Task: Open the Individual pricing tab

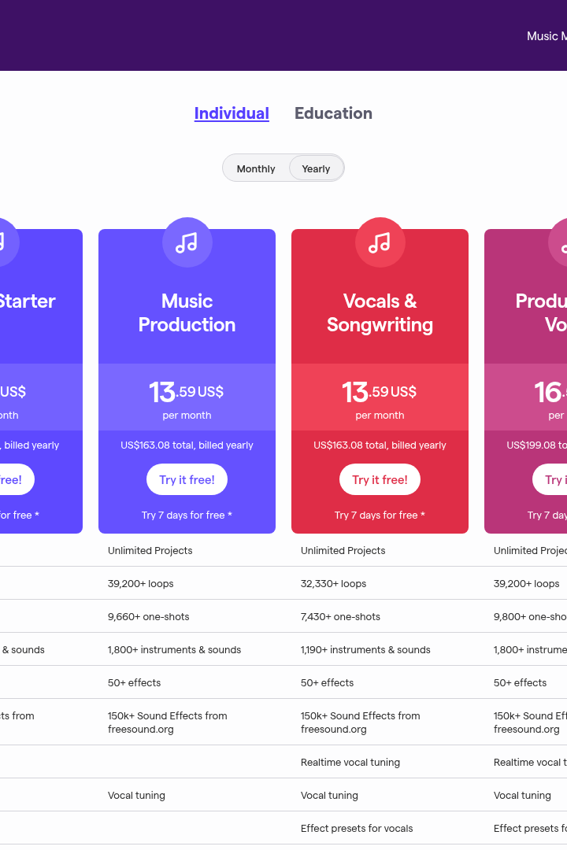Action: point(232,113)
